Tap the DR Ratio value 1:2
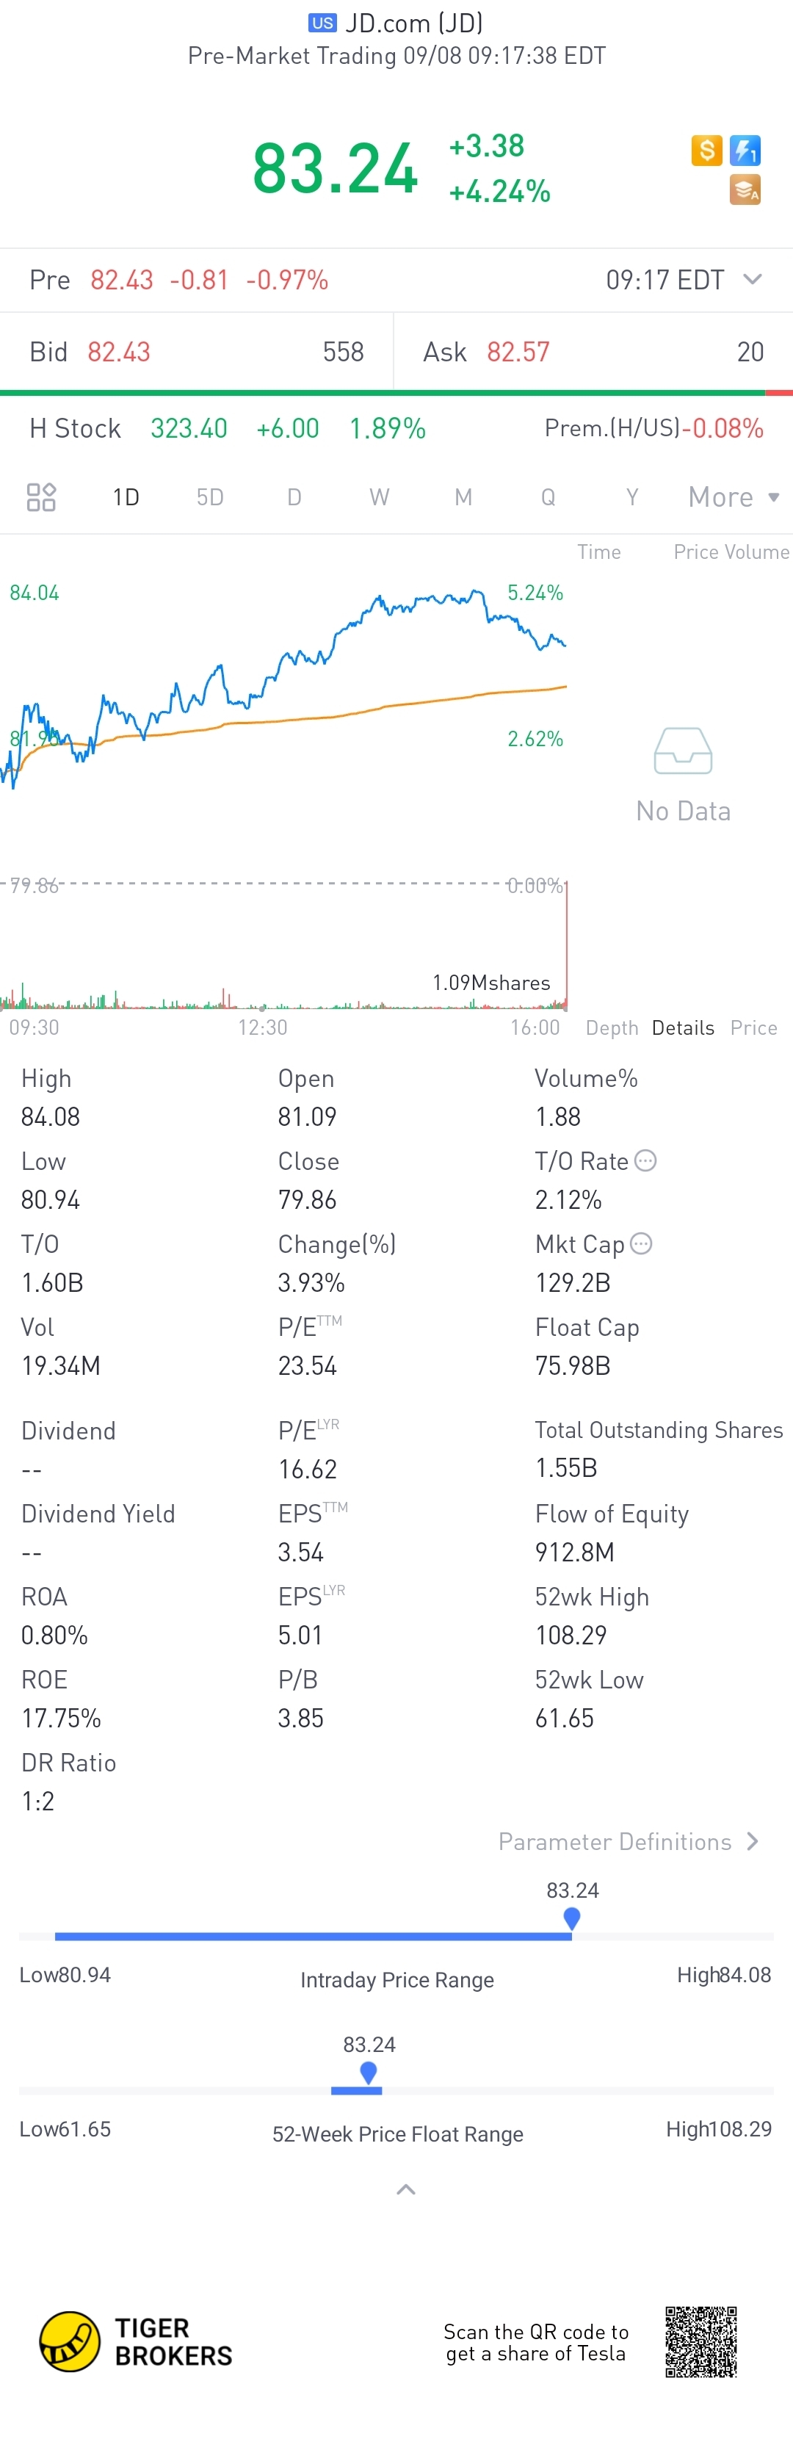The image size is (793, 2464). click(x=37, y=1801)
